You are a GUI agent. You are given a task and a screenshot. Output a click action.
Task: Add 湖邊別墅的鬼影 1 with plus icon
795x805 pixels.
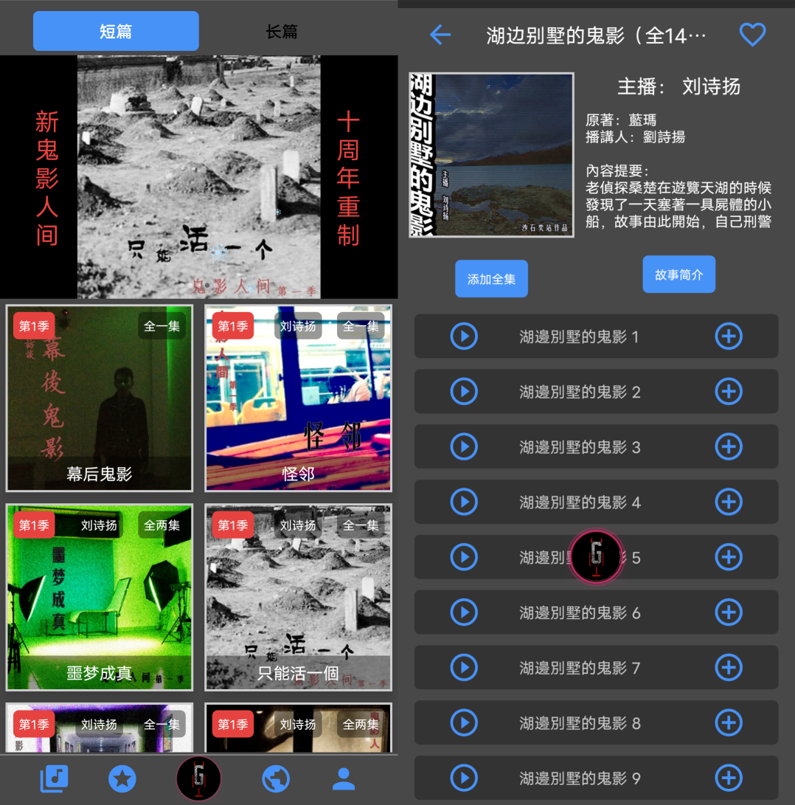(x=729, y=336)
